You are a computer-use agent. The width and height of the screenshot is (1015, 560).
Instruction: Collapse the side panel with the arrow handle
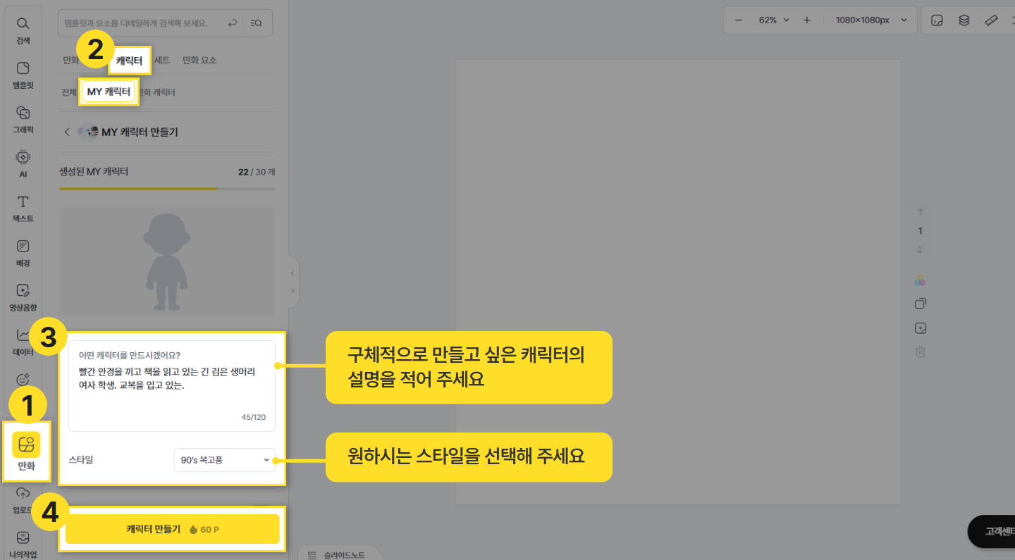[293, 271]
